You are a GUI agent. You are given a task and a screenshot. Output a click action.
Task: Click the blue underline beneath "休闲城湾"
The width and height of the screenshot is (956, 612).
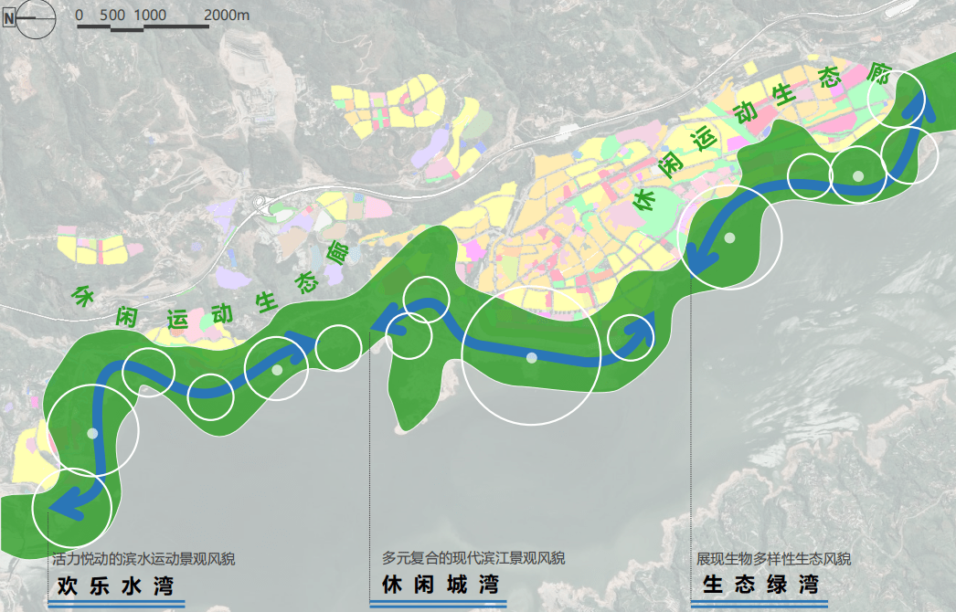[x=438, y=603]
